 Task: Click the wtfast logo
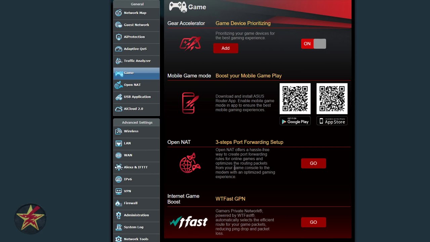(x=189, y=222)
